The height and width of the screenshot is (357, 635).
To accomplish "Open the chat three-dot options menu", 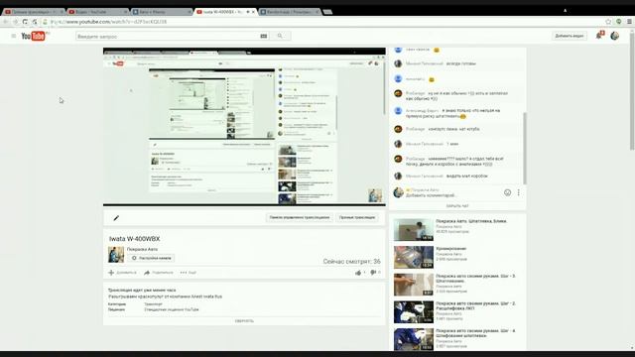I will (518, 192).
